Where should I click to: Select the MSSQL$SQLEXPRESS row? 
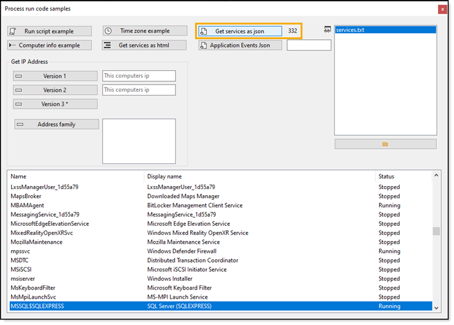click(x=221, y=306)
